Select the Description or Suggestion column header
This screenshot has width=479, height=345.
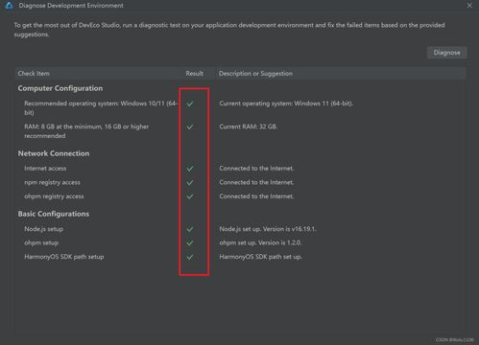click(255, 74)
